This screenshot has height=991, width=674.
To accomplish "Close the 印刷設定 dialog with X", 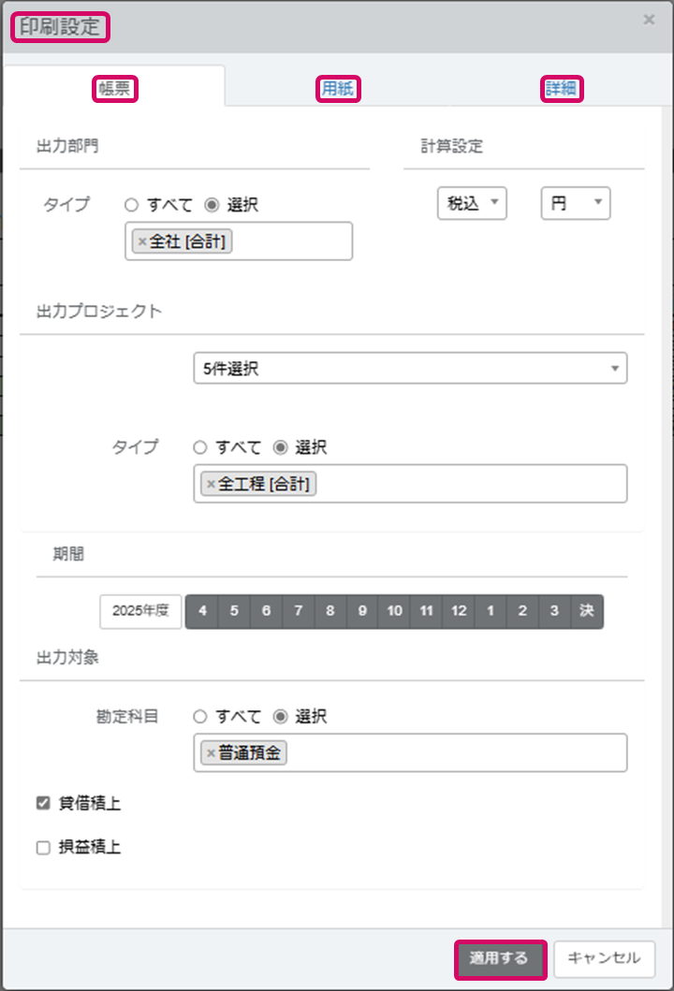I will point(649,20).
